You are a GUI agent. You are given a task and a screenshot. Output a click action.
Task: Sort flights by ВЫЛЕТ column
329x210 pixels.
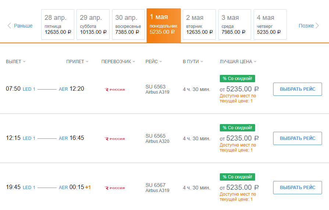(16, 62)
